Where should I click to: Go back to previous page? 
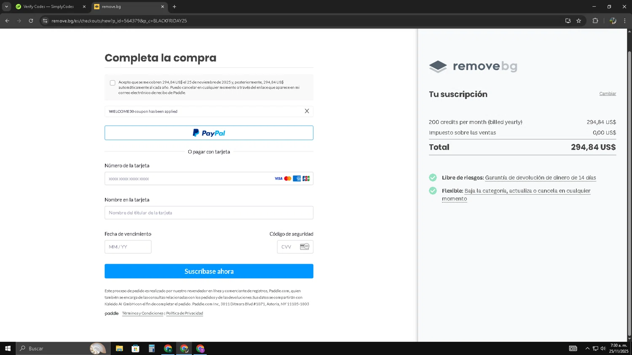pyautogui.click(x=7, y=21)
